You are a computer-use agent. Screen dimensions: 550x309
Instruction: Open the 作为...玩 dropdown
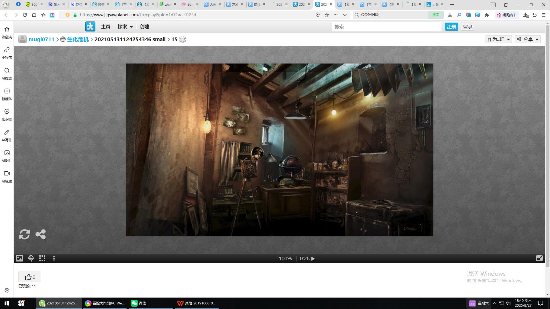499,39
